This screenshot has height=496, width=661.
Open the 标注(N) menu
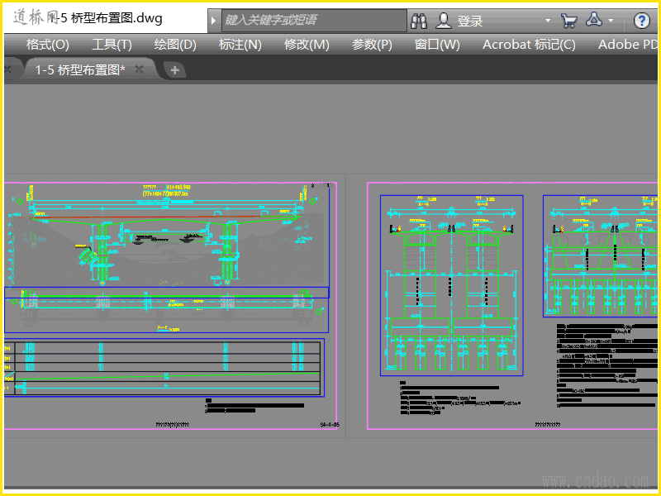[240, 45]
